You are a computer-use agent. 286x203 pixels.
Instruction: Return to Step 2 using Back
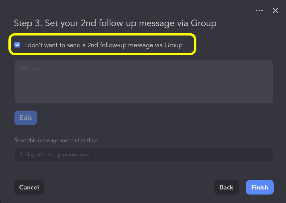coord(226,187)
